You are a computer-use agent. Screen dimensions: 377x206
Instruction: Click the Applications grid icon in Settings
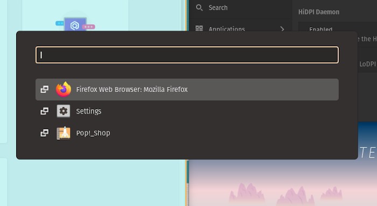coord(199,29)
